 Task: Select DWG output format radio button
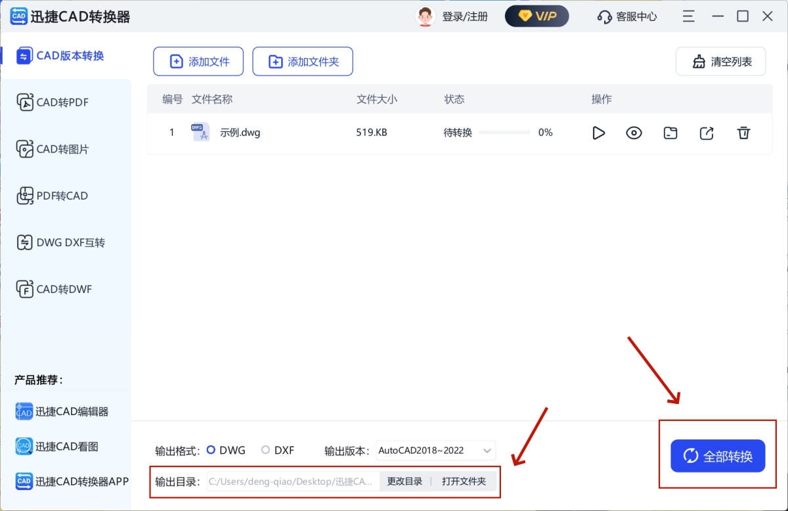pyautogui.click(x=211, y=450)
